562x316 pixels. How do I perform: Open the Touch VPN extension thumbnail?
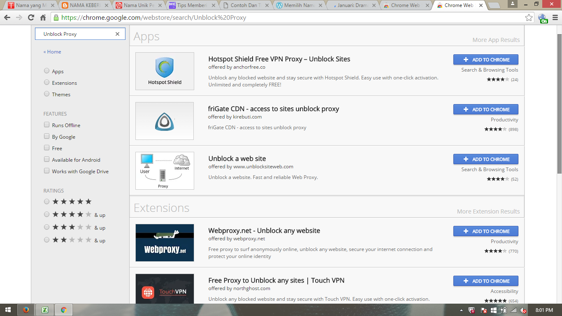coord(165,289)
